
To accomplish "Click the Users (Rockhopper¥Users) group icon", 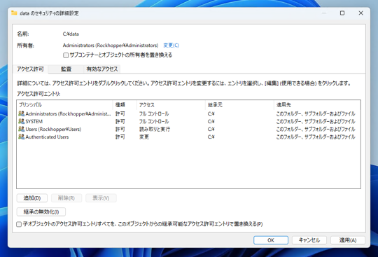I will click(22, 129).
